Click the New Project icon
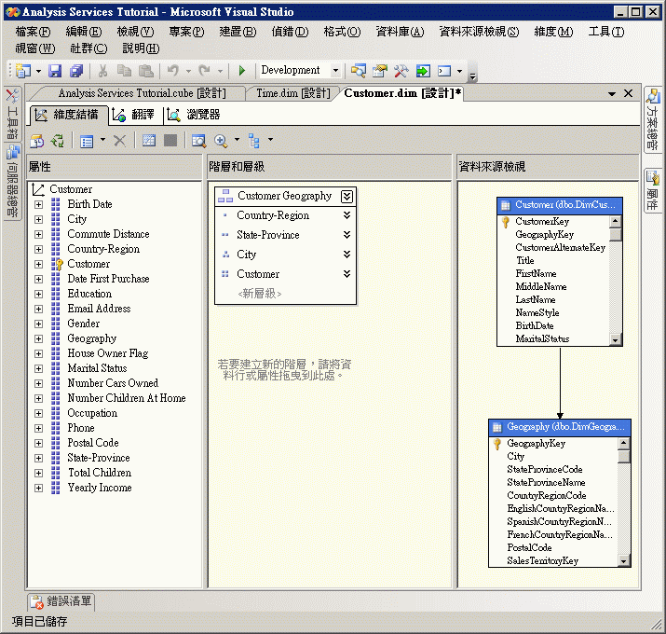The width and height of the screenshot is (666, 634). [23, 71]
